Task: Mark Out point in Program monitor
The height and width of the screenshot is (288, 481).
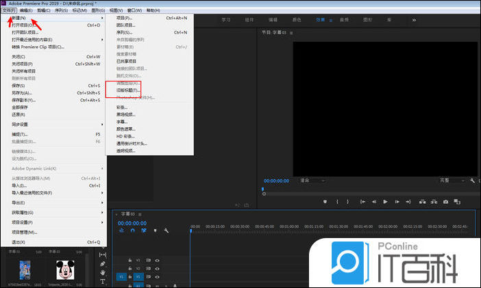Action: 347,202
